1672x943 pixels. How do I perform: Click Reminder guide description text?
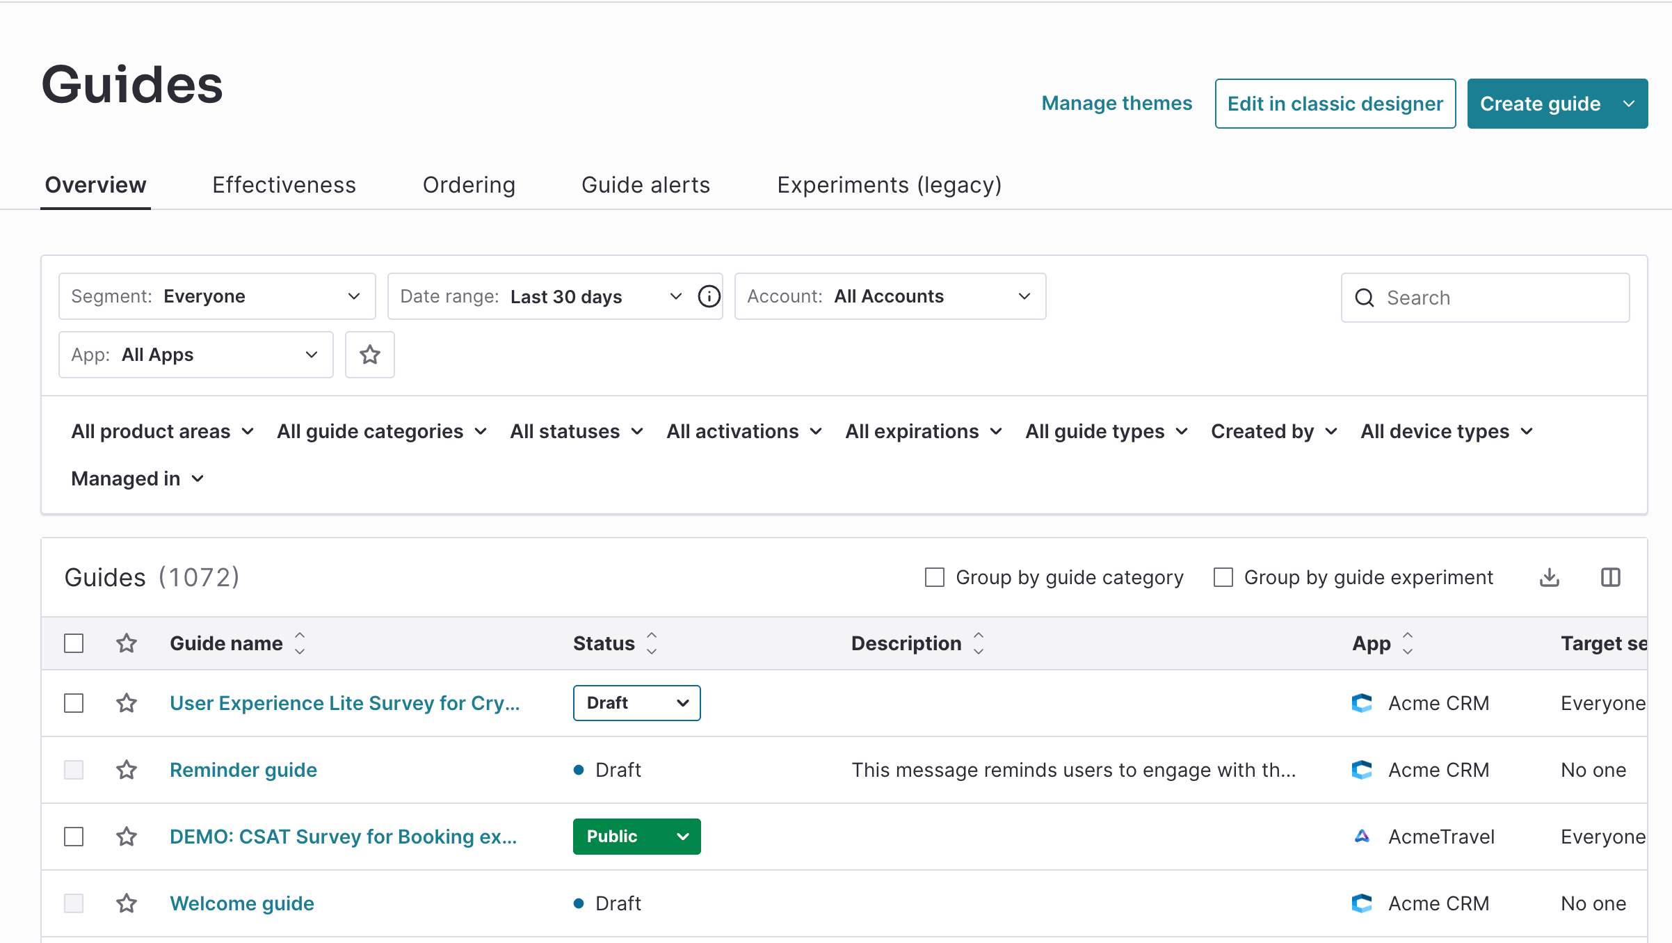[x=1073, y=770]
